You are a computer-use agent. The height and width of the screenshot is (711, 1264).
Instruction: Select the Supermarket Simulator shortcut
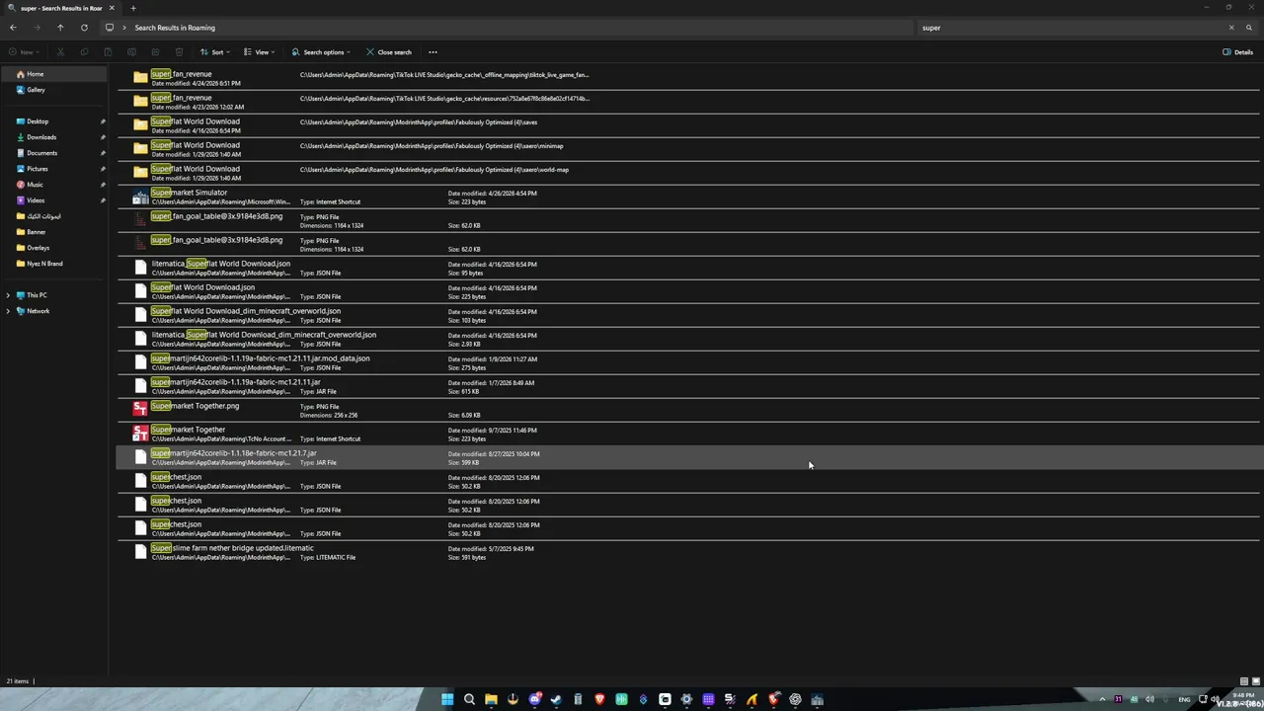689,197
